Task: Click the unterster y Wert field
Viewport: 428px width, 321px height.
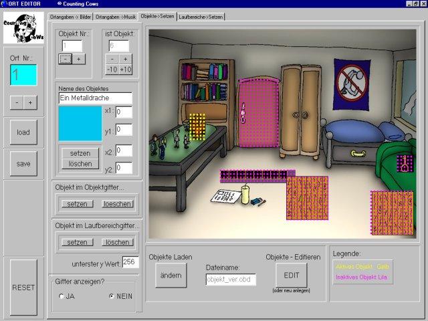Action: pyautogui.click(x=130, y=262)
